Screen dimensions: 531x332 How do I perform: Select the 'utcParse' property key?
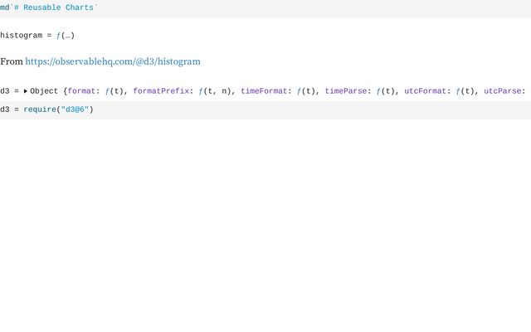click(x=504, y=91)
